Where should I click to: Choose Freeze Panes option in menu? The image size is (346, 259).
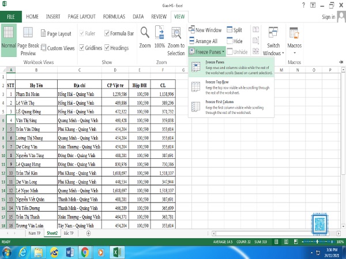tap(231, 67)
